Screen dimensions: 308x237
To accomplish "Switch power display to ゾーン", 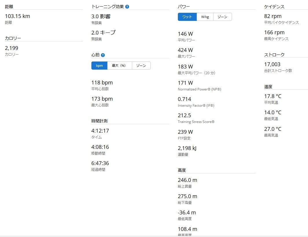I will click(x=222, y=17).
